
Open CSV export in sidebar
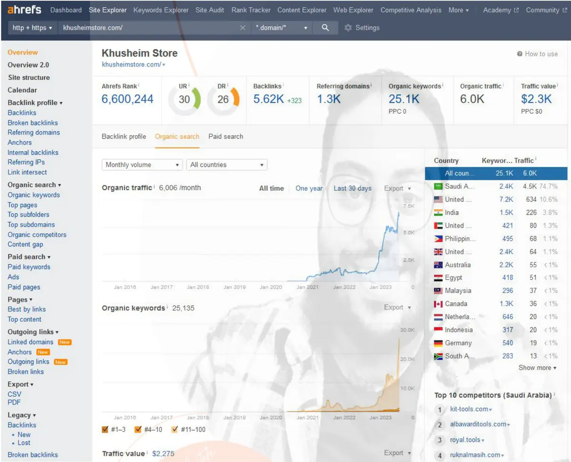click(14, 394)
